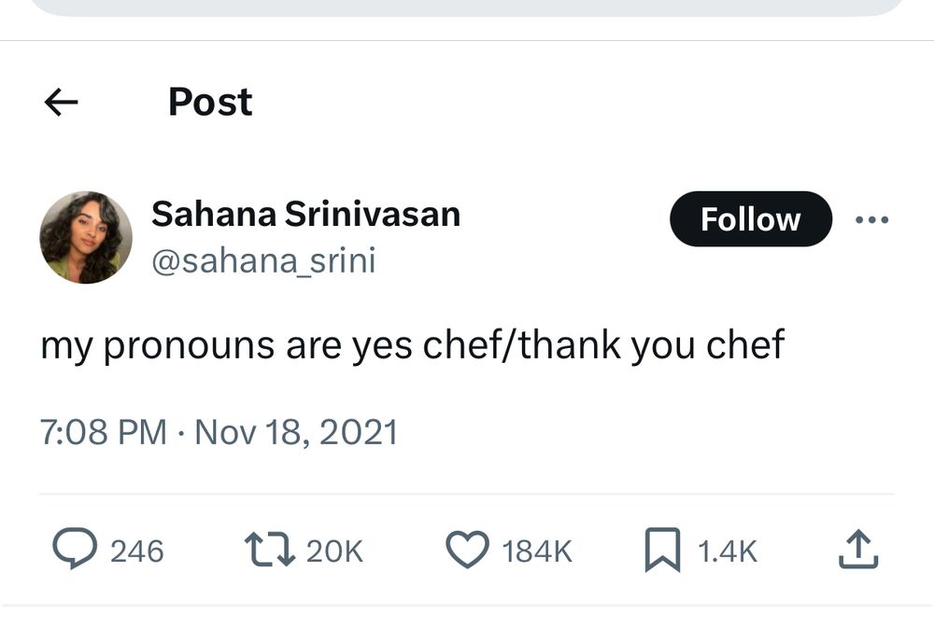Screen dimensions: 934x629
Task: Click the Nov 18, 2021 date
Action: click(296, 432)
